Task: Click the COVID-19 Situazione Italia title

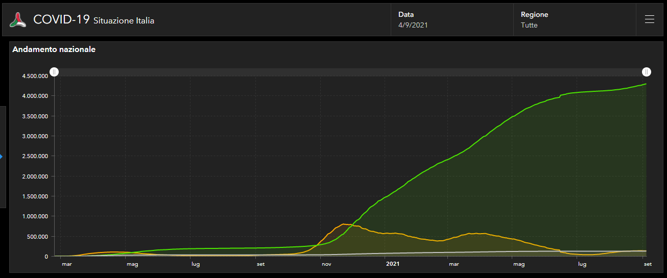Action: pyautogui.click(x=93, y=20)
